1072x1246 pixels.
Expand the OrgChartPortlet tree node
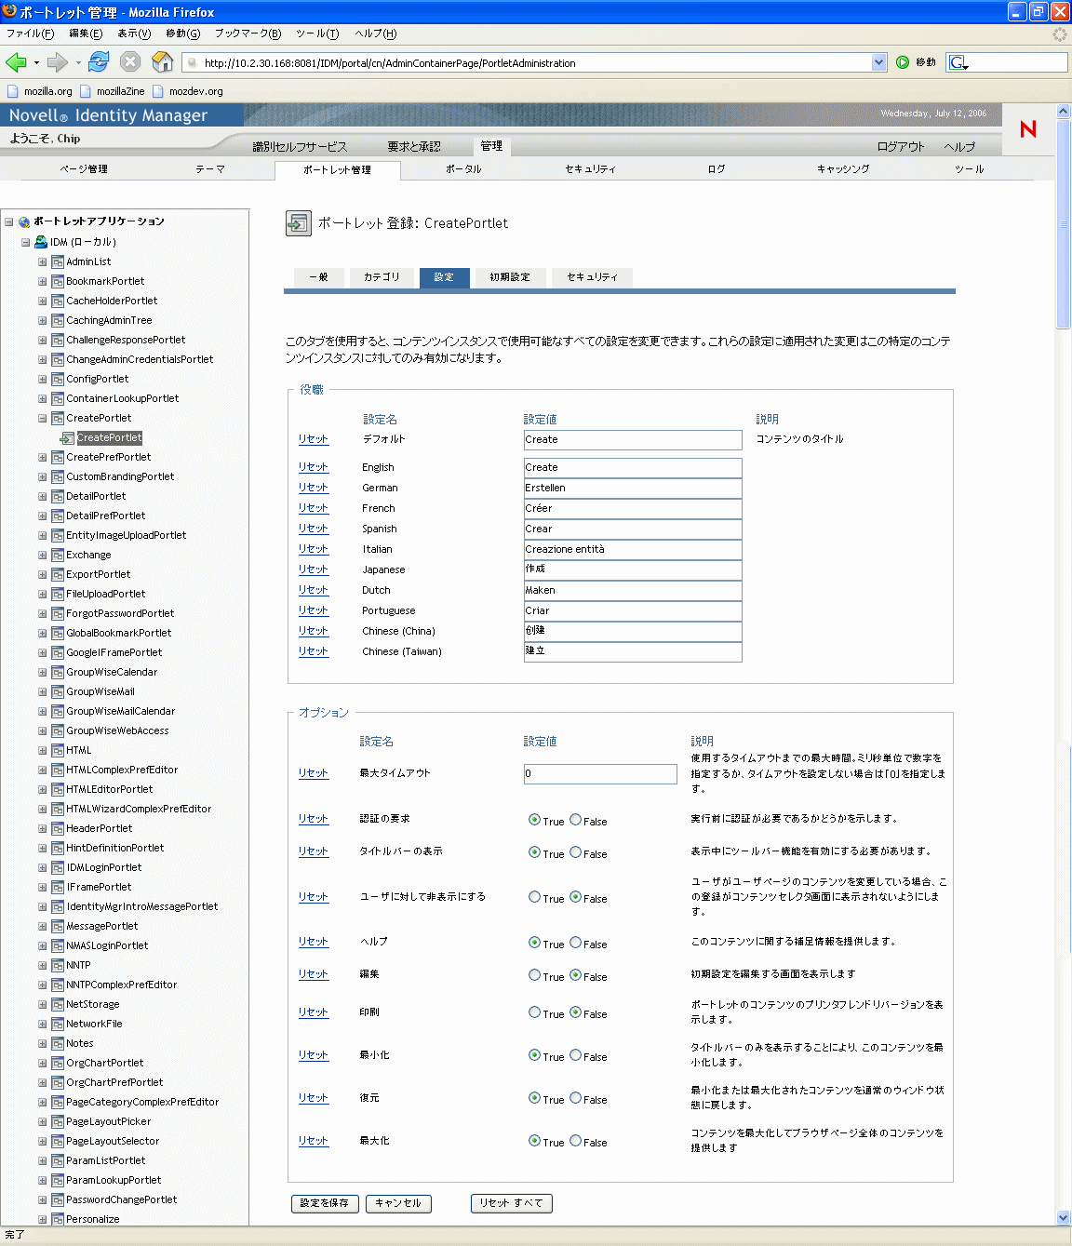pyautogui.click(x=42, y=1063)
